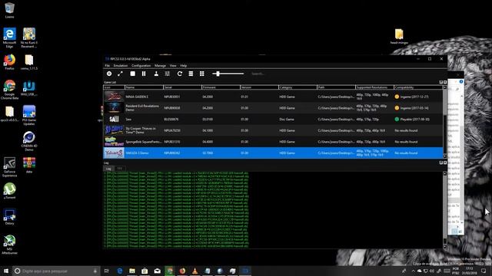Open the File menu
492x276 pixels.
tap(108, 66)
